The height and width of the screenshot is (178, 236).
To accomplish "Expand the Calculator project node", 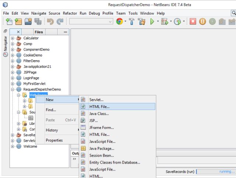I will click(13, 38).
